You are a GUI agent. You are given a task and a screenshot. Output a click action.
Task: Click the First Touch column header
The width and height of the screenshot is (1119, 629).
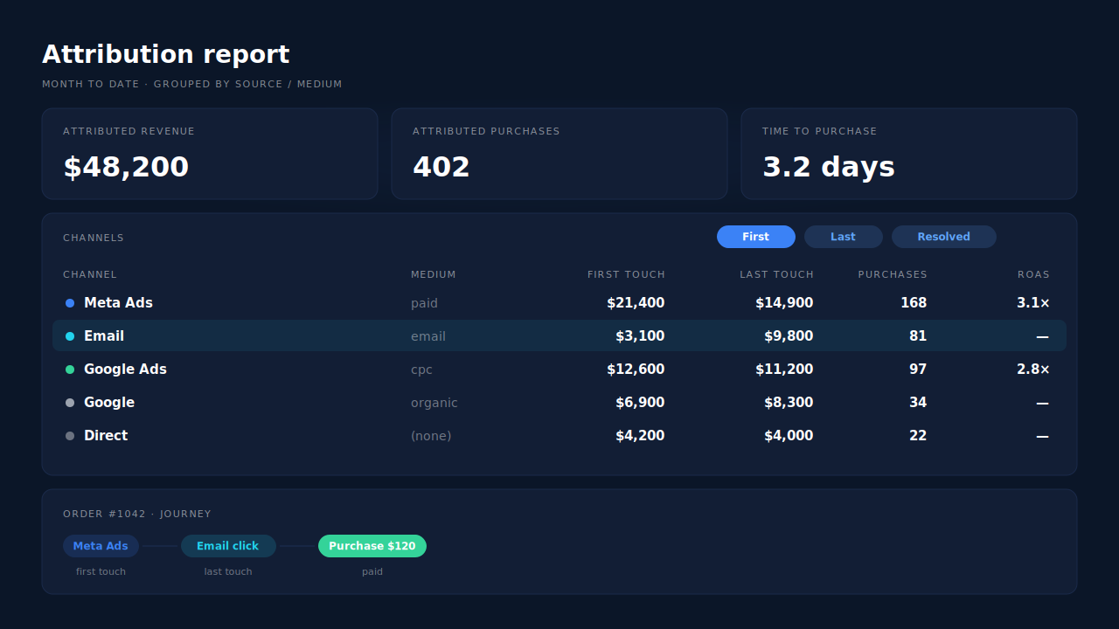pyautogui.click(x=626, y=274)
